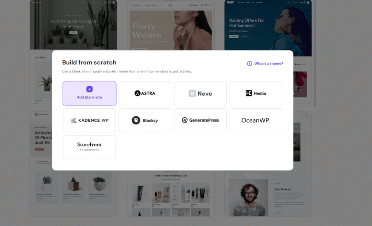Viewport: 372px width, 226px height.
Task: Pick the OceanWP theme card
Action: (256, 120)
